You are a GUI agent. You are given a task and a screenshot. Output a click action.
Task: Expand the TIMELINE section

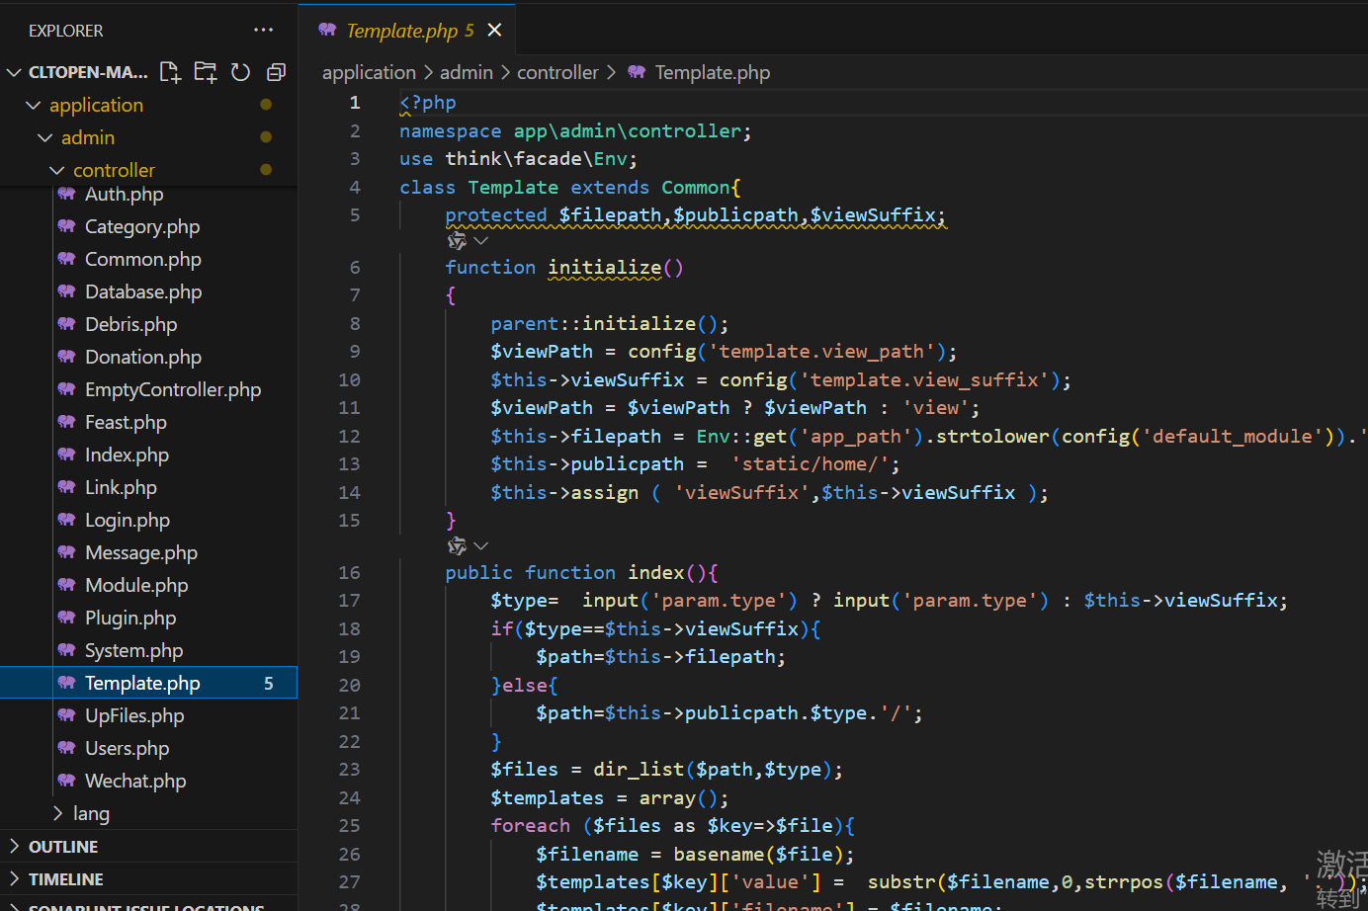(x=65, y=879)
